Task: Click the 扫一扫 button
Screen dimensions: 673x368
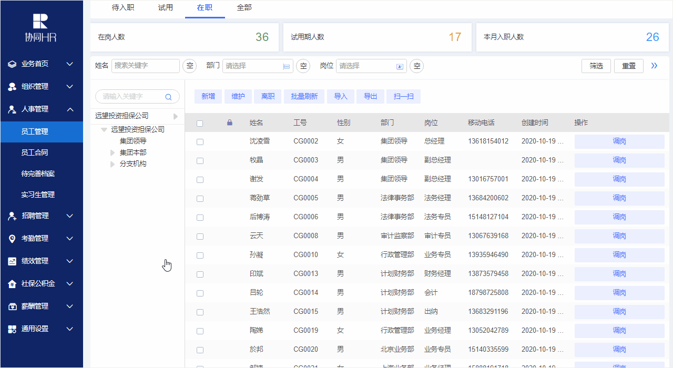Action: [404, 96]
